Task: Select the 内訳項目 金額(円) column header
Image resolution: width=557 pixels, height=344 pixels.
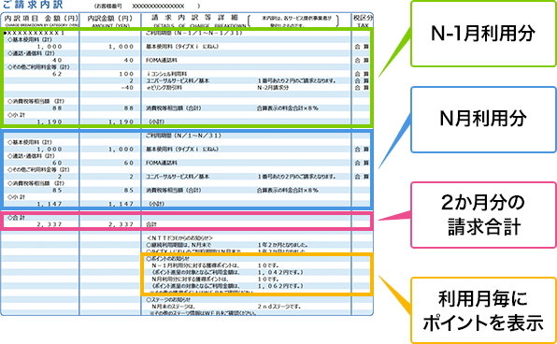Action: coord(41,21)
